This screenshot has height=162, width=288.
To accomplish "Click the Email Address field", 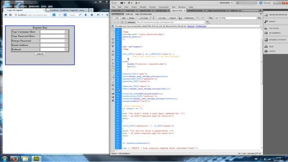I will 53,45.
